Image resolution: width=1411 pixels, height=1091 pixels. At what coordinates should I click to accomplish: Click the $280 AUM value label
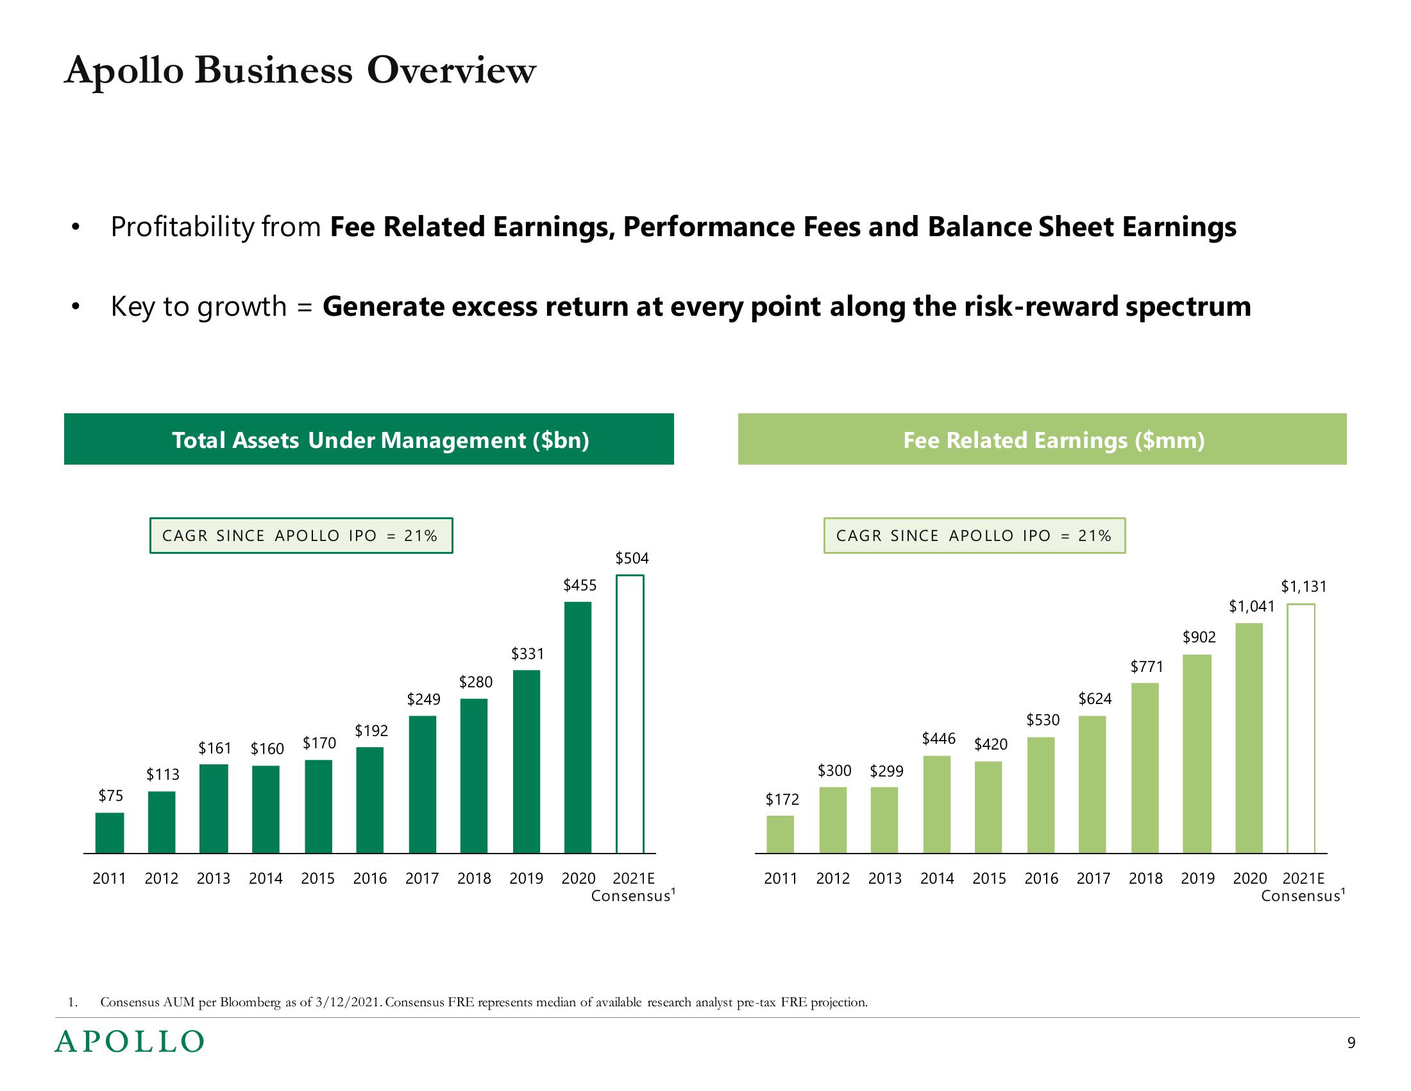coord(475,682)
